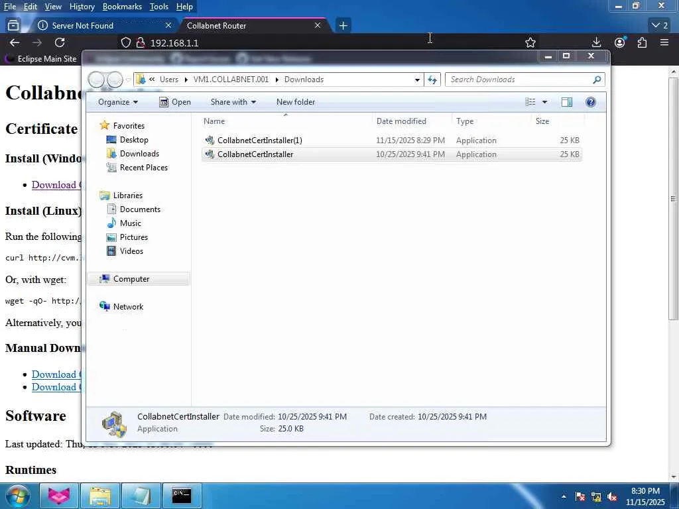Open the Firefox hamburger application menu

click(664, 42)
